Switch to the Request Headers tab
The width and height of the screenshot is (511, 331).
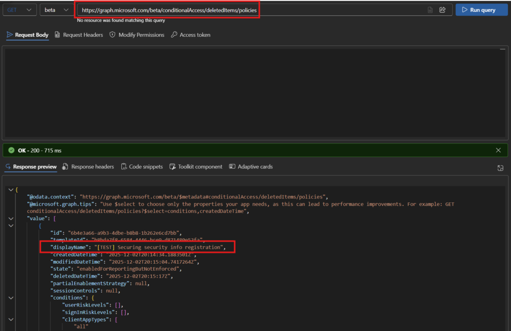tap(79, 35)
